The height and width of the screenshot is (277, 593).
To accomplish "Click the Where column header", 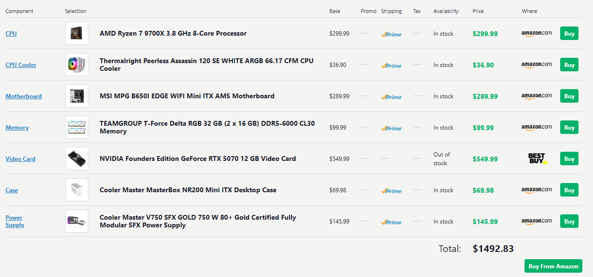I will point(529,11).
